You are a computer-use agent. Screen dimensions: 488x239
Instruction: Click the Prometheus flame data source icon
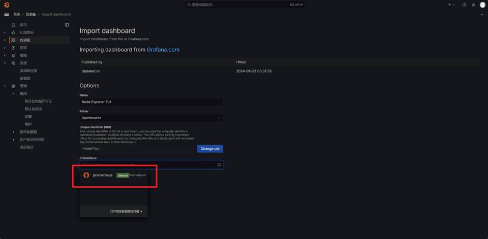pyautogui.click(x=86, y=175)
